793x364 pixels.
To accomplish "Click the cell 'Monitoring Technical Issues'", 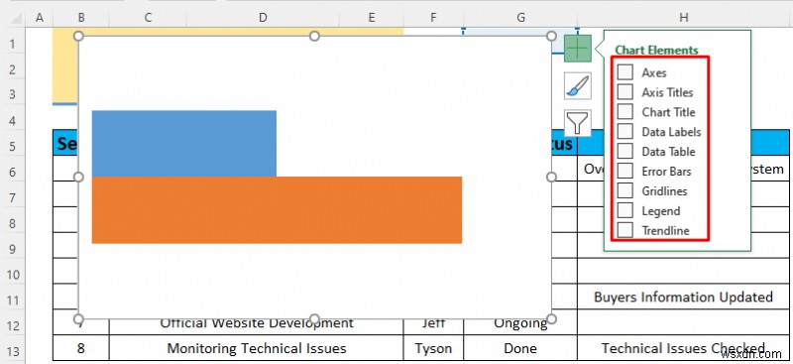I will click(x=257, y=348).
